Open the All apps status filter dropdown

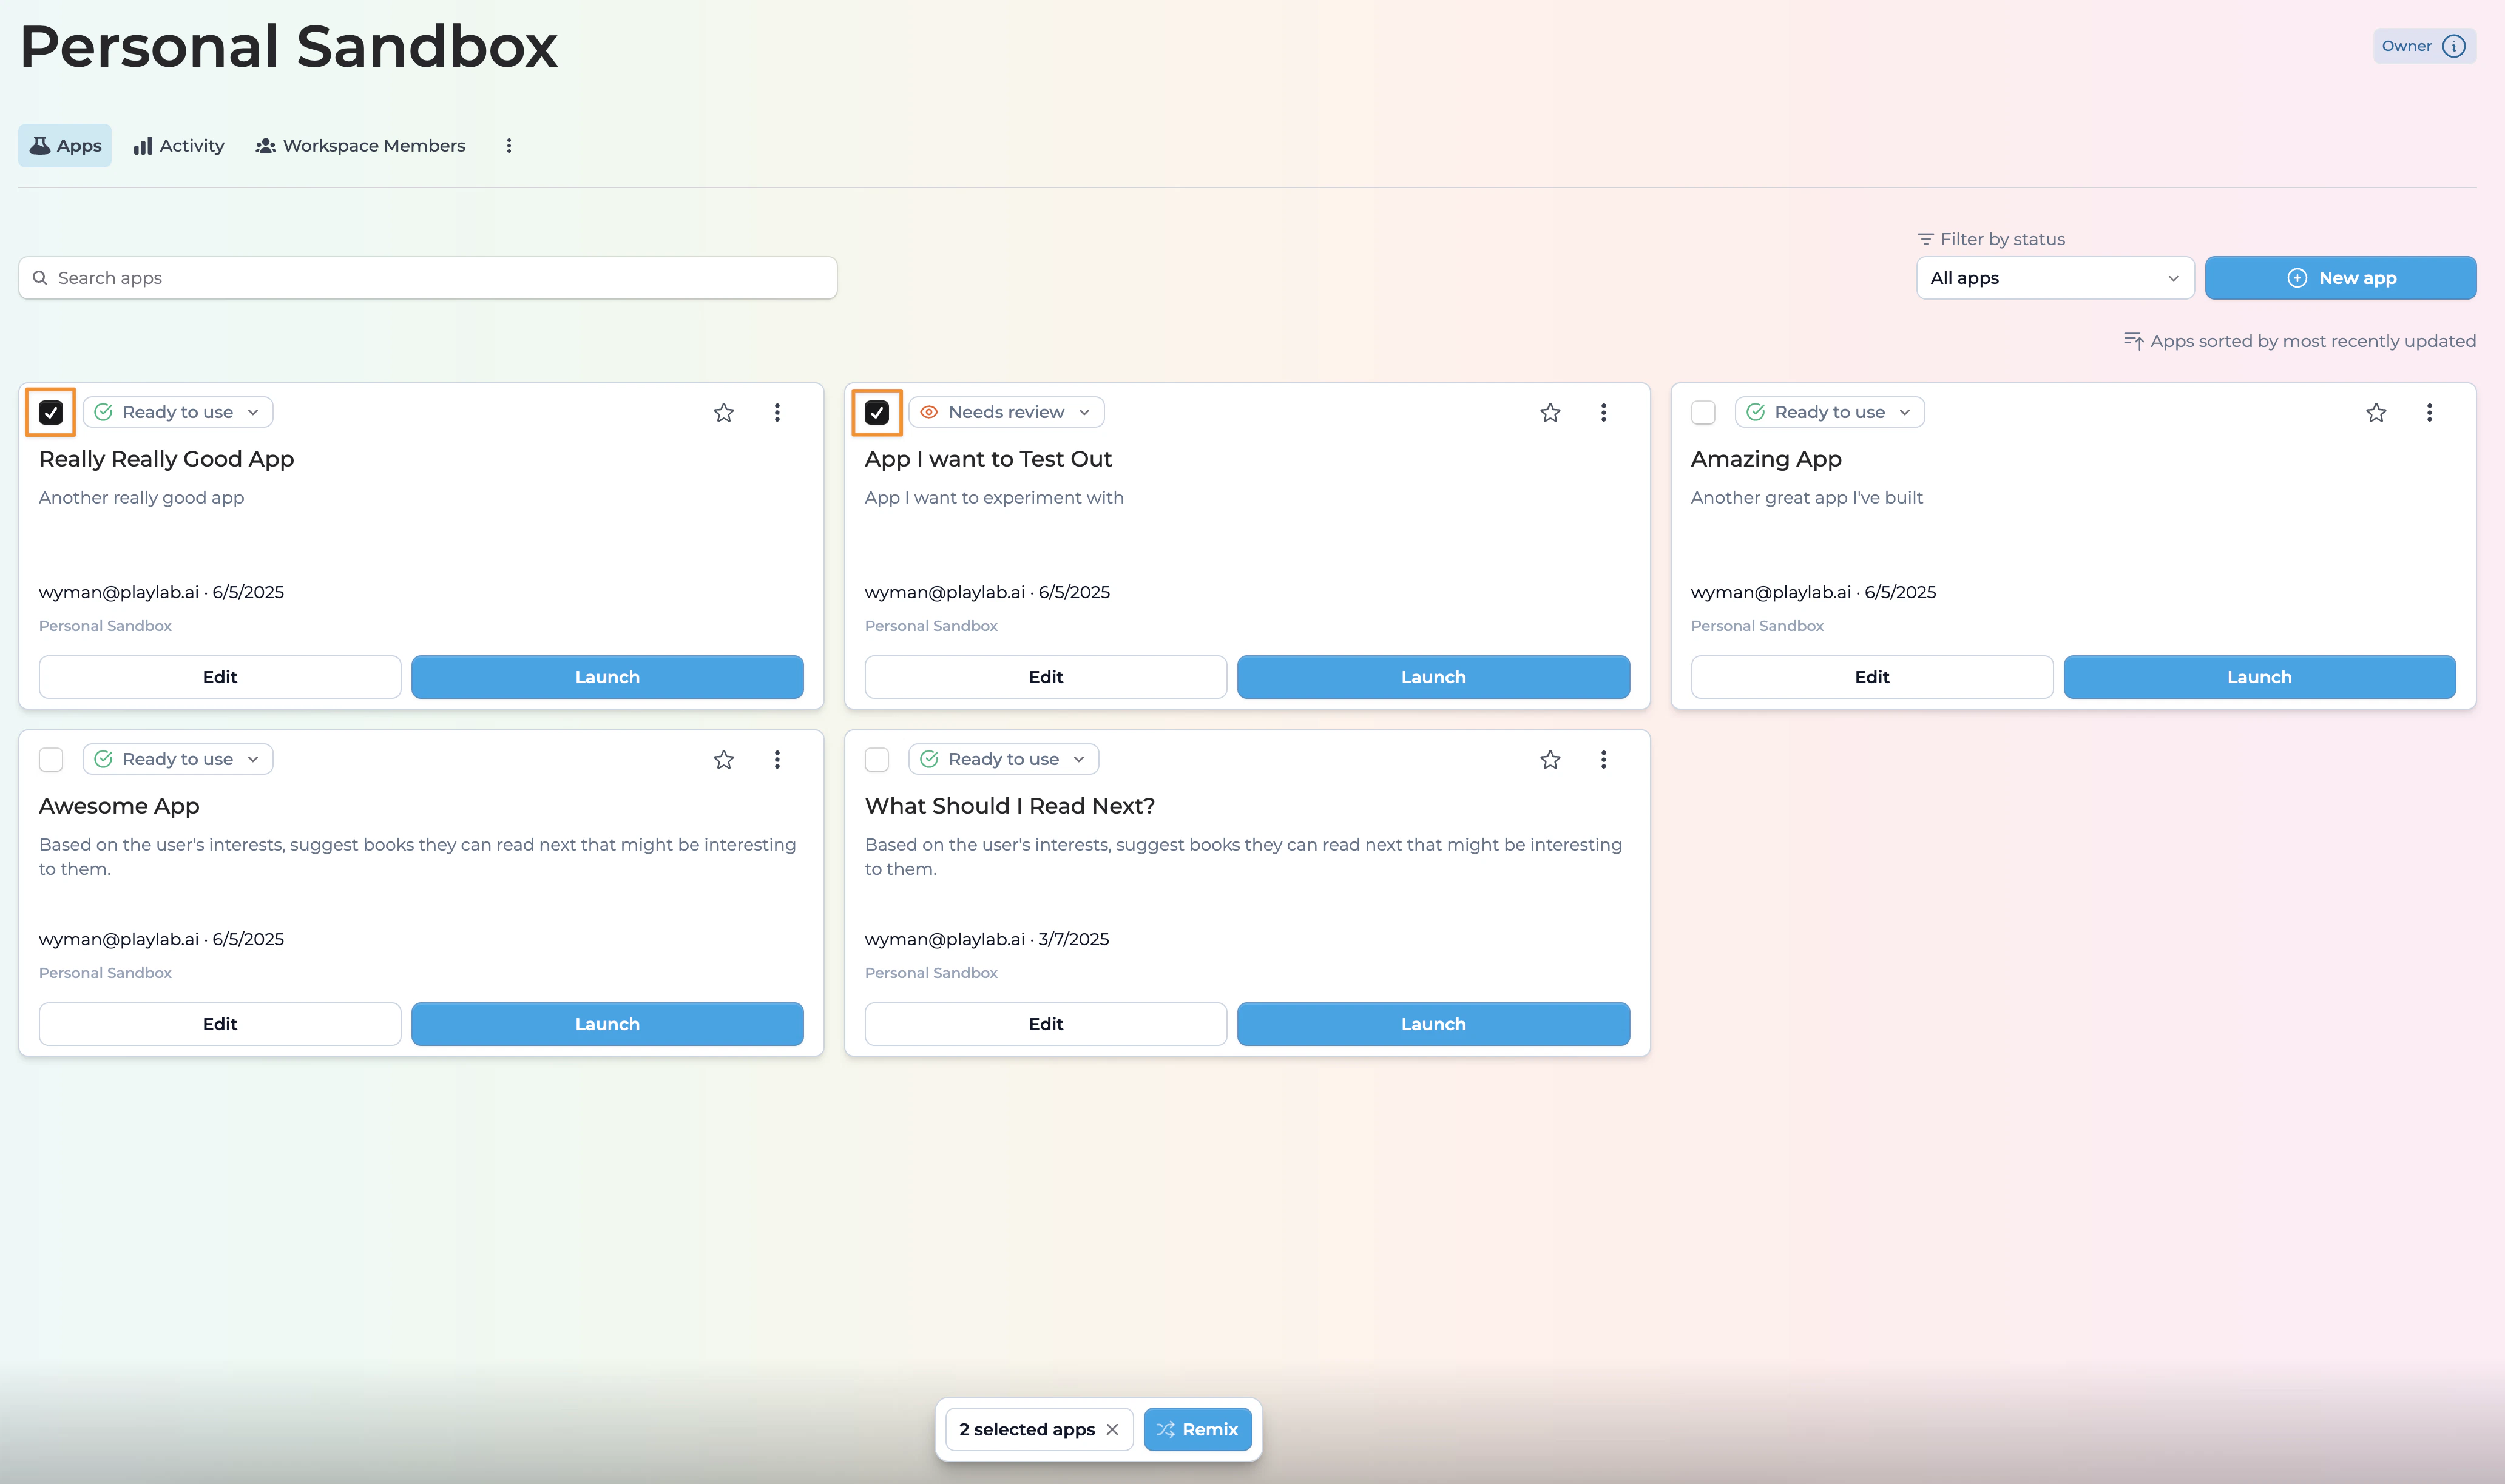point(2053,278)
